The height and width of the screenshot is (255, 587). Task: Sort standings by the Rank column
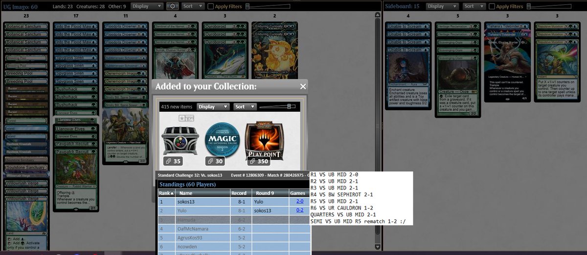click(x=167, y=193)
